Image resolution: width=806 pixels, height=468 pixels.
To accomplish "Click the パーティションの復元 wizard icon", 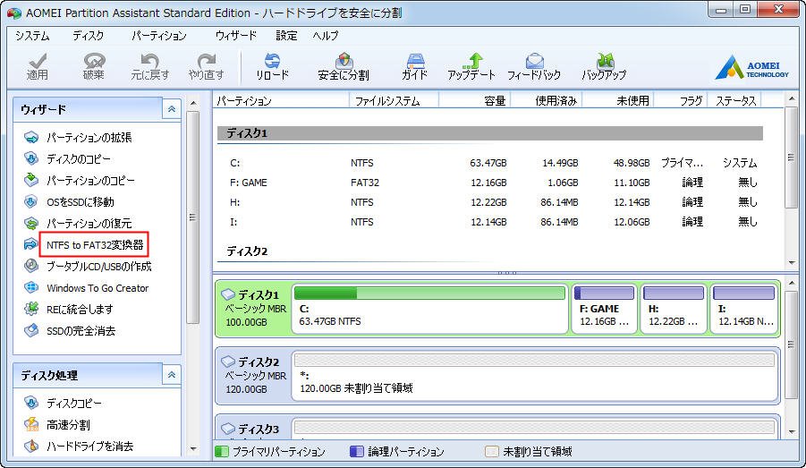I will tap(31, 223).
